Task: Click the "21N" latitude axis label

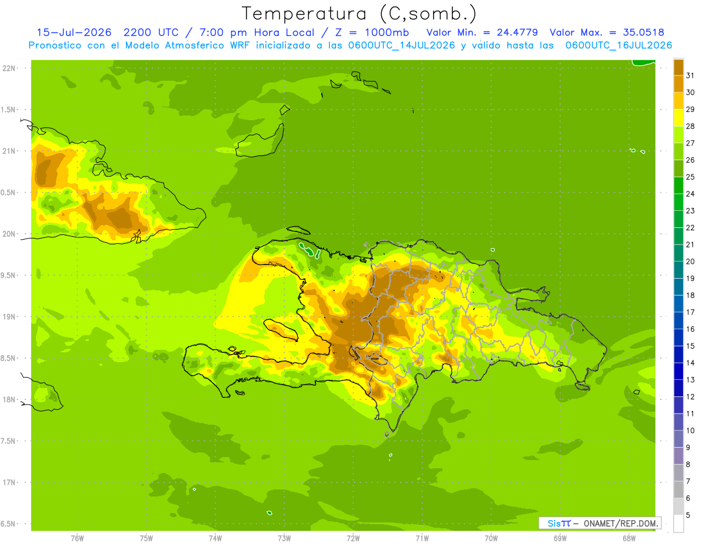Action: click(x=9, y=151)
